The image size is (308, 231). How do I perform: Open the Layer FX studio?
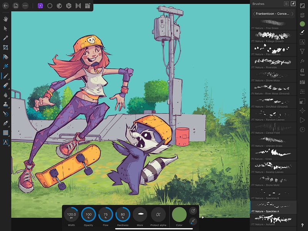(302, 61)
